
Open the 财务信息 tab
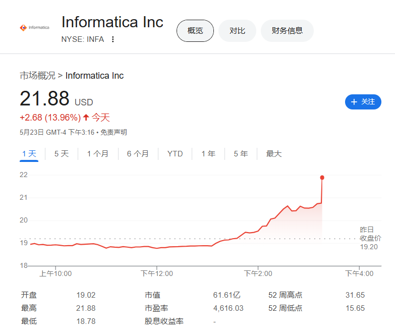[x=287, y=31]
